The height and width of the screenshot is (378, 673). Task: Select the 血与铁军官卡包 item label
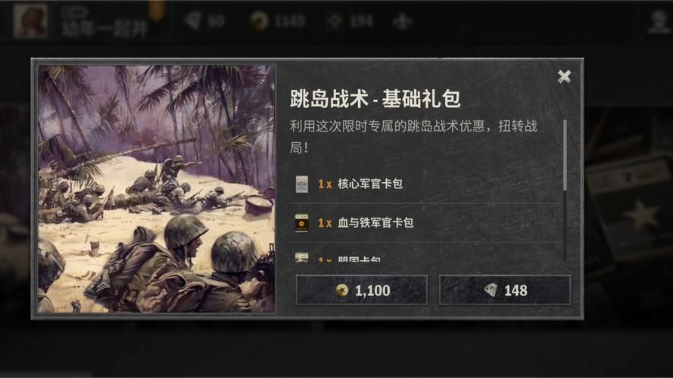coord(375,223)
